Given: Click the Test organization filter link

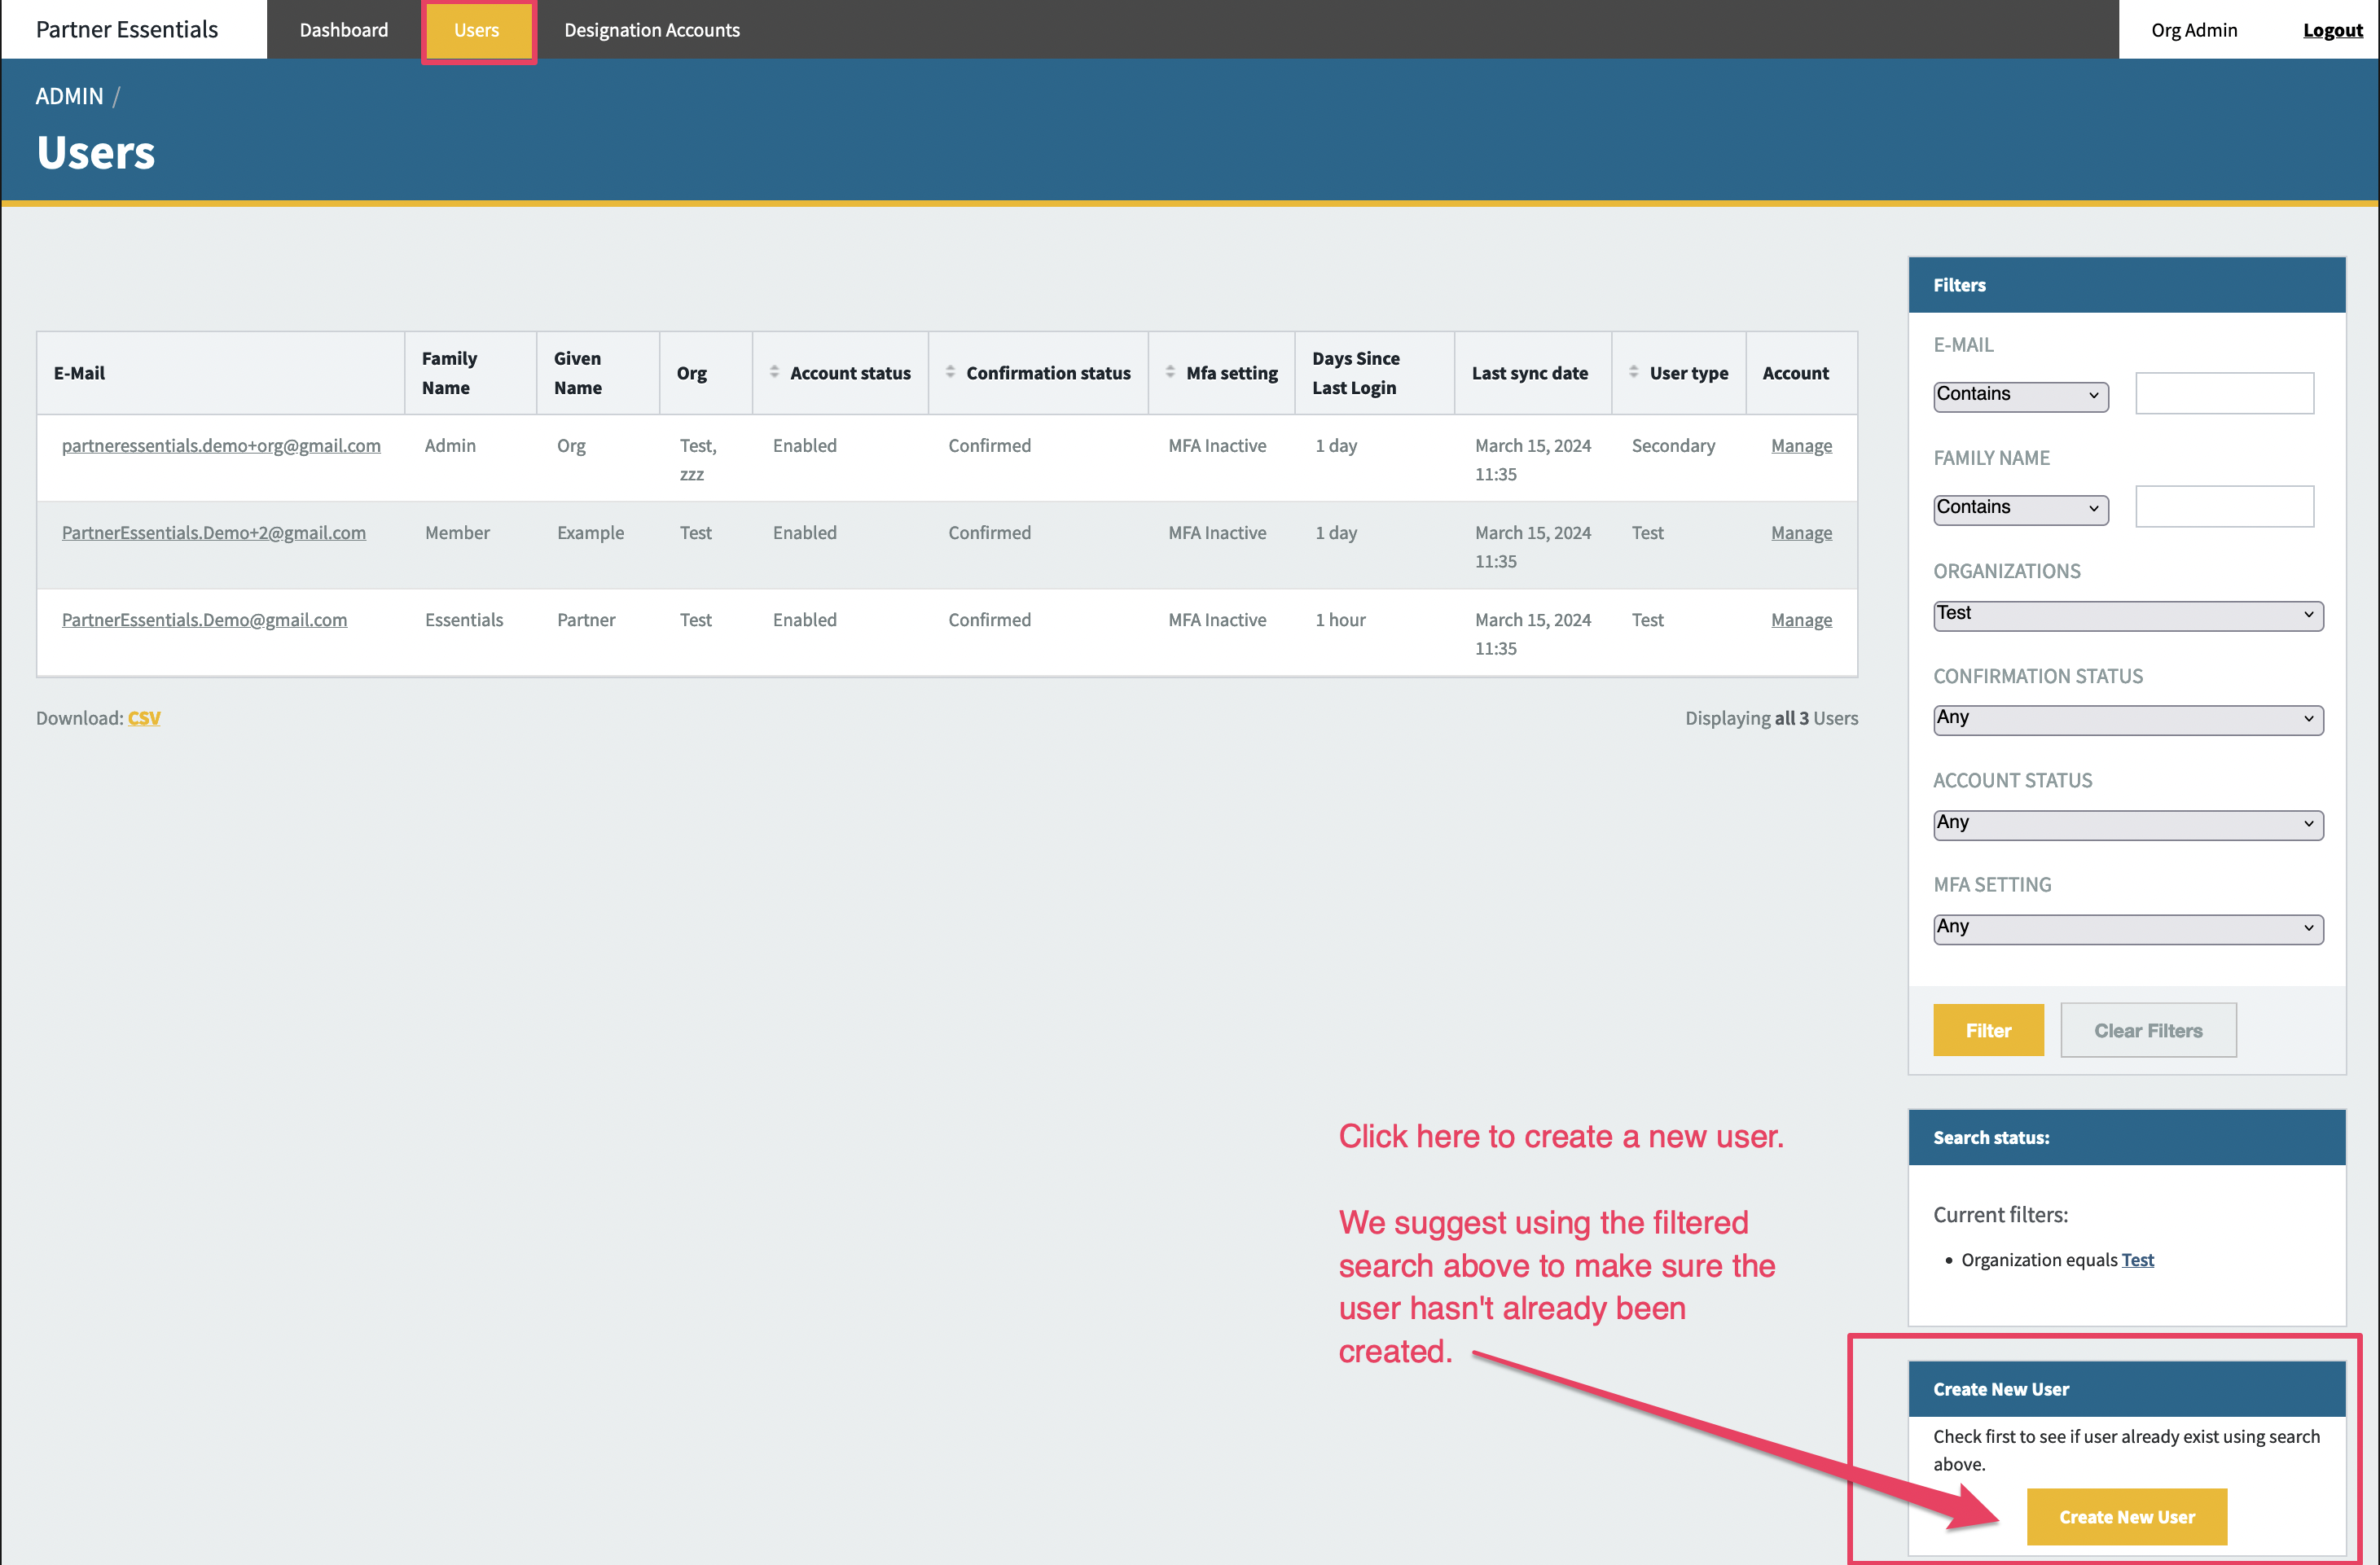Looking at the screenshot, I should 2137,1260.
